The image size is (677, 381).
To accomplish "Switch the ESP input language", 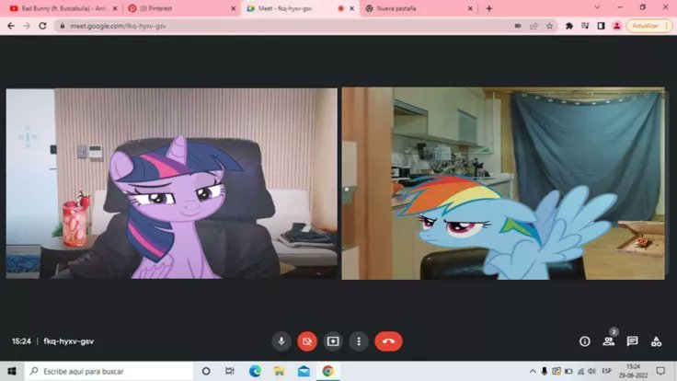I will 606,371.
